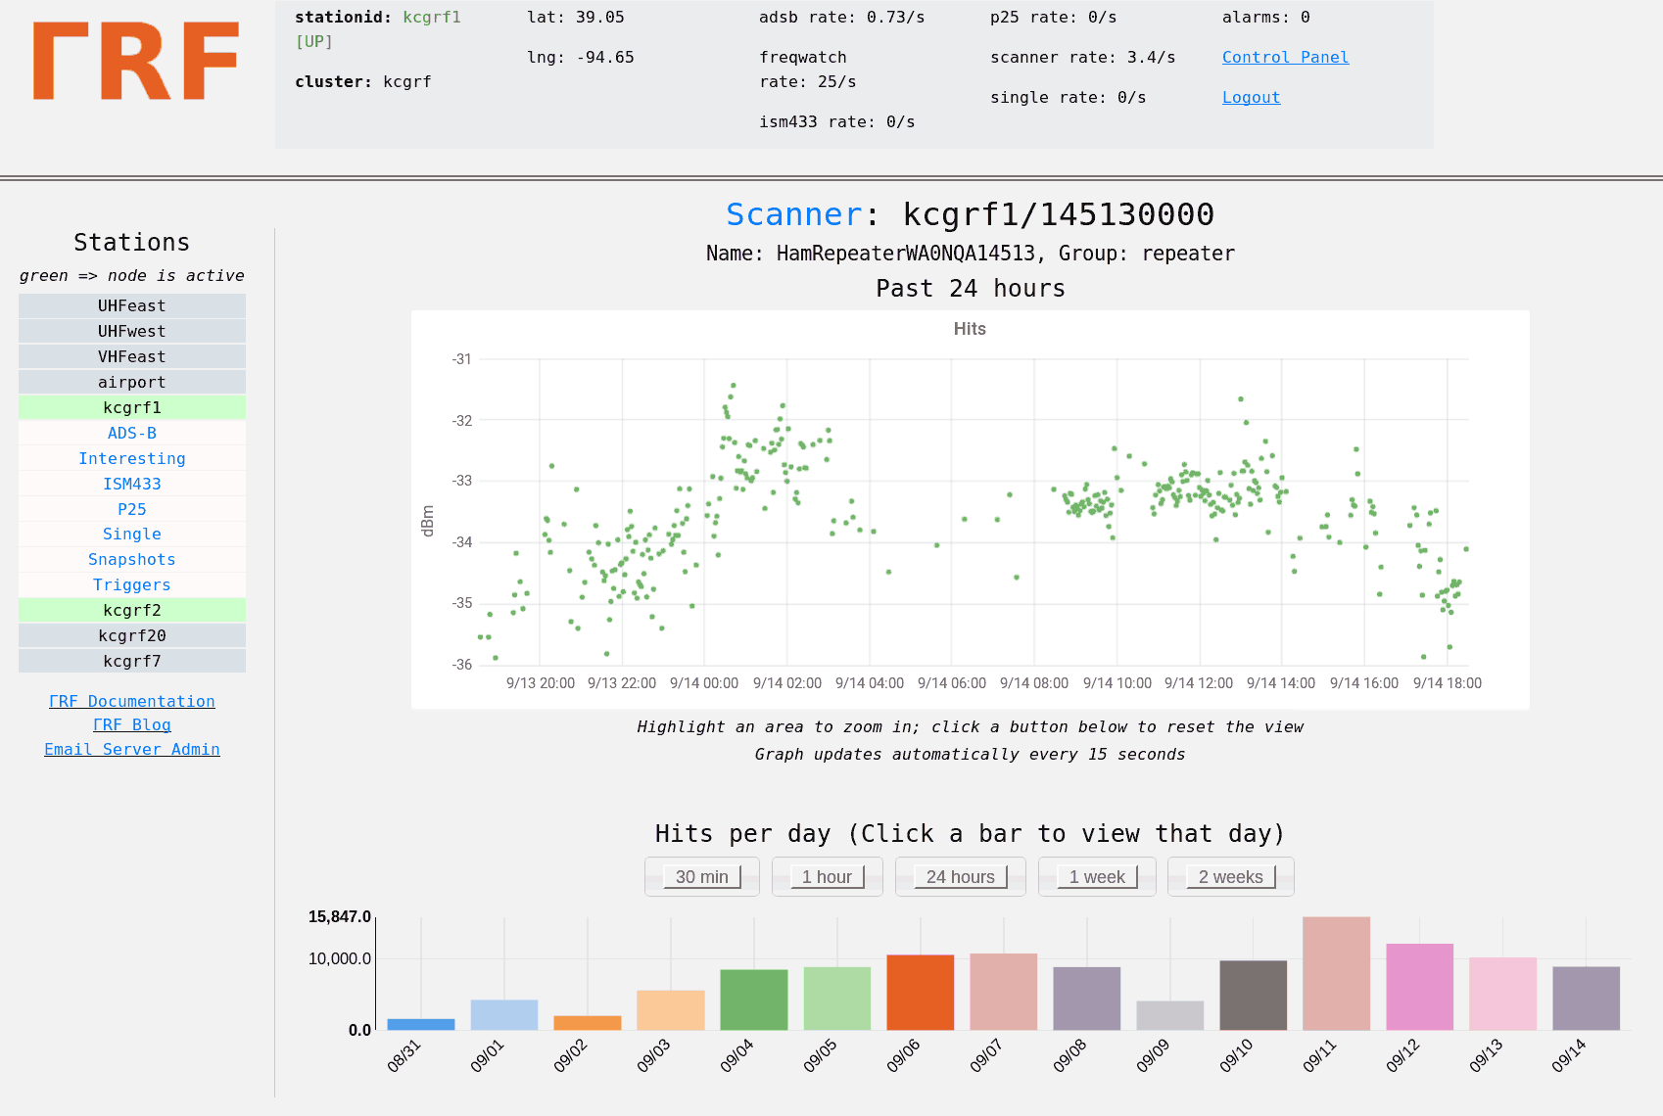The width and height of the screenshot is (1663, 1116).
Task: Open the Snapshots submenu item
Action: point(132,559)
